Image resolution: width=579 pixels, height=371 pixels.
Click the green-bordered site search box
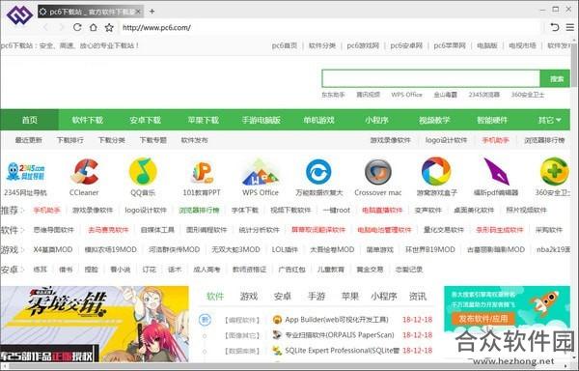pos(431,78)
